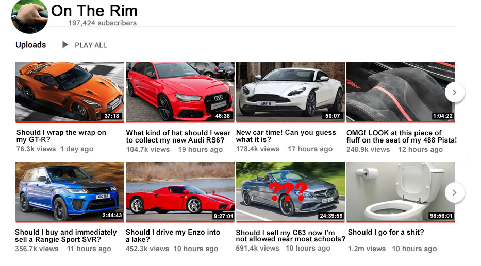Open the 488 Pista seat thumbnail

[x=401, y=92]
